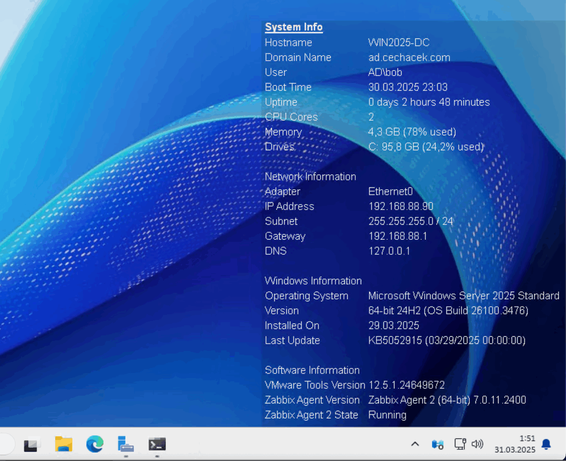The height and width of the screenshot is (461, 566).
Task: Click the state value 'Running'
Action: pos(387,415)
